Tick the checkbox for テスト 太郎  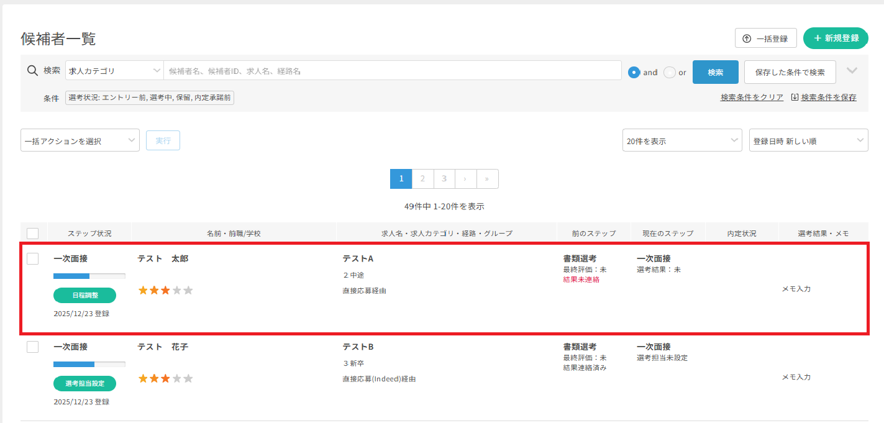coord(33,259)
